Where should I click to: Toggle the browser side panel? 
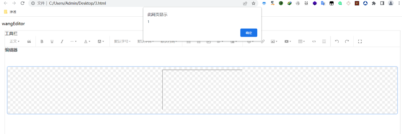click(382, 3)
